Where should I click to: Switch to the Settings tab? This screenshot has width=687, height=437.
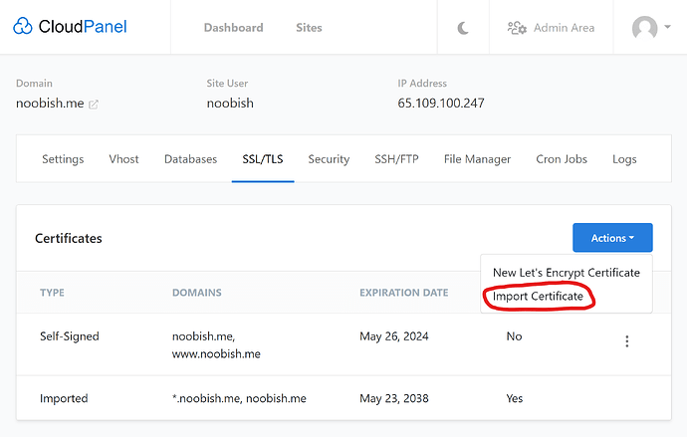[63, 159]
